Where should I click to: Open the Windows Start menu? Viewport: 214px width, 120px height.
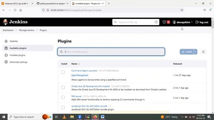[4, 117]
